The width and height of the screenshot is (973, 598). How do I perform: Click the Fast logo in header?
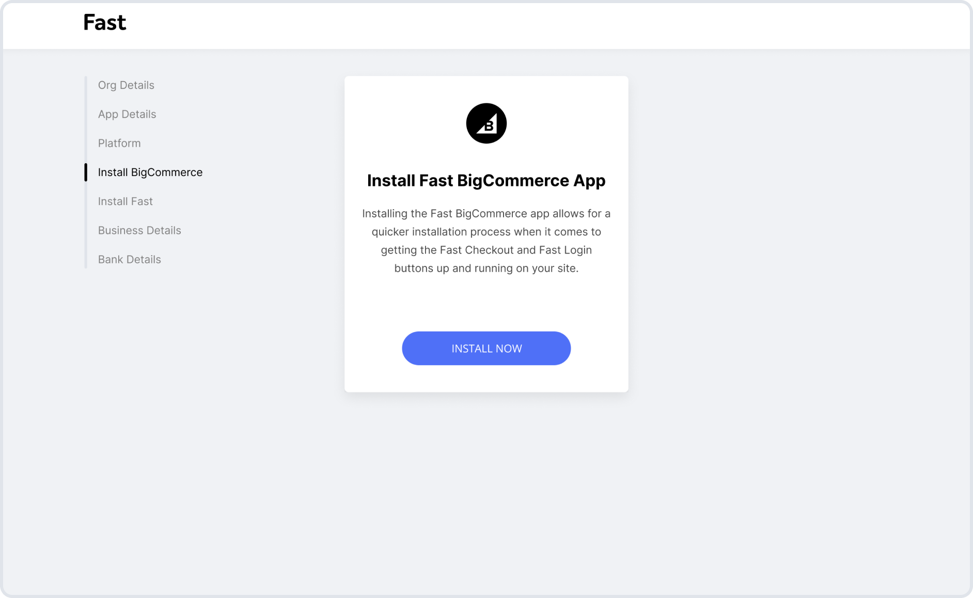coord(104,23)
